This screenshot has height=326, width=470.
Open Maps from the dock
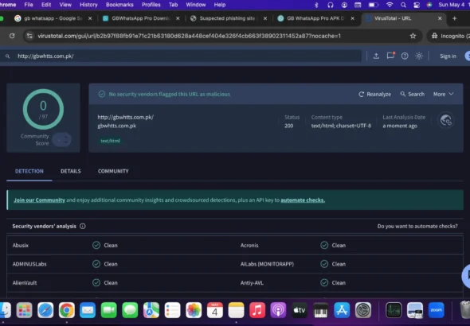coord(151,310)
